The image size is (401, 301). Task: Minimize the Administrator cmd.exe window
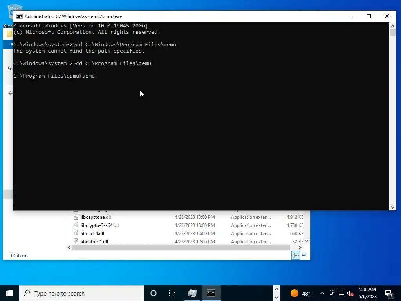(351, 16)
